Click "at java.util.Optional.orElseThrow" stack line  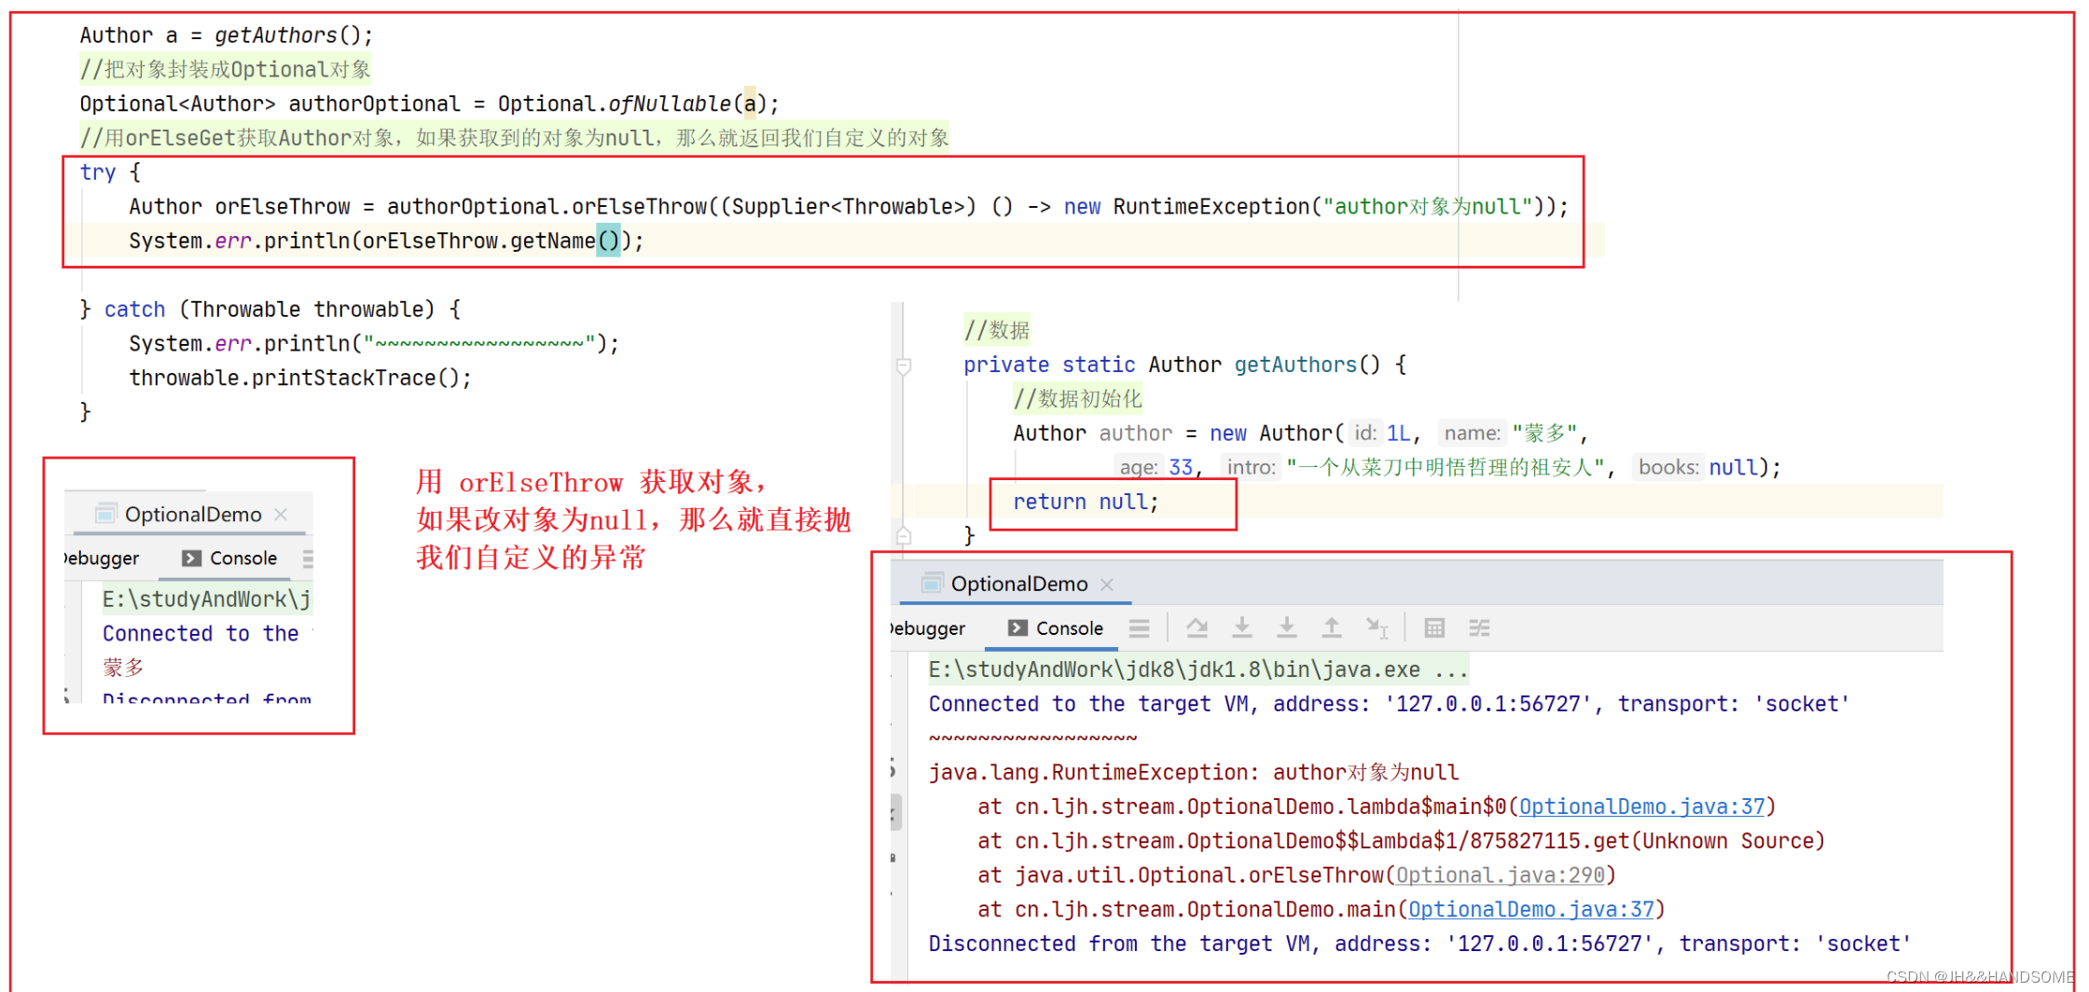(x=1296, y=875)
